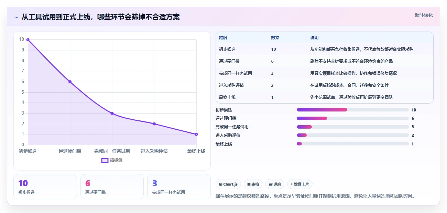The width and height of the screenshot is (447, 213).
Task: Click the table data value 2 for 进入采购评估
Action: [x=272, y=85]
